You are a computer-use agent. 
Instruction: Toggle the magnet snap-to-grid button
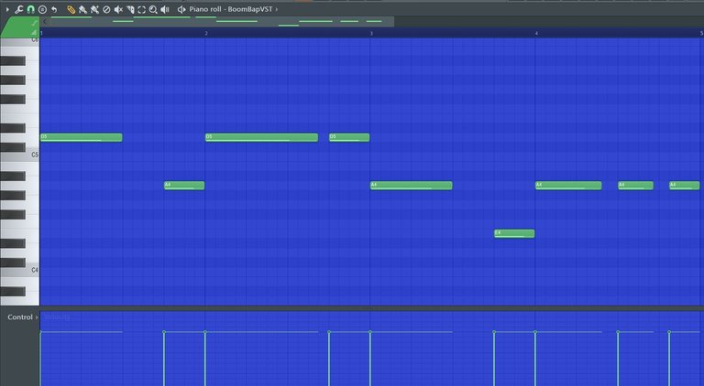30,9
